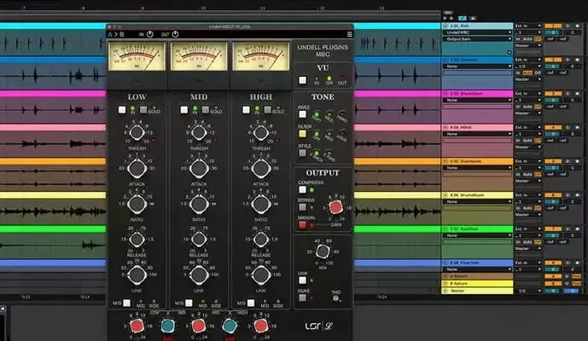This screenshot has height=341, width=588.
Task: Toggle the VU meter mode button
Action: [302, 80]
